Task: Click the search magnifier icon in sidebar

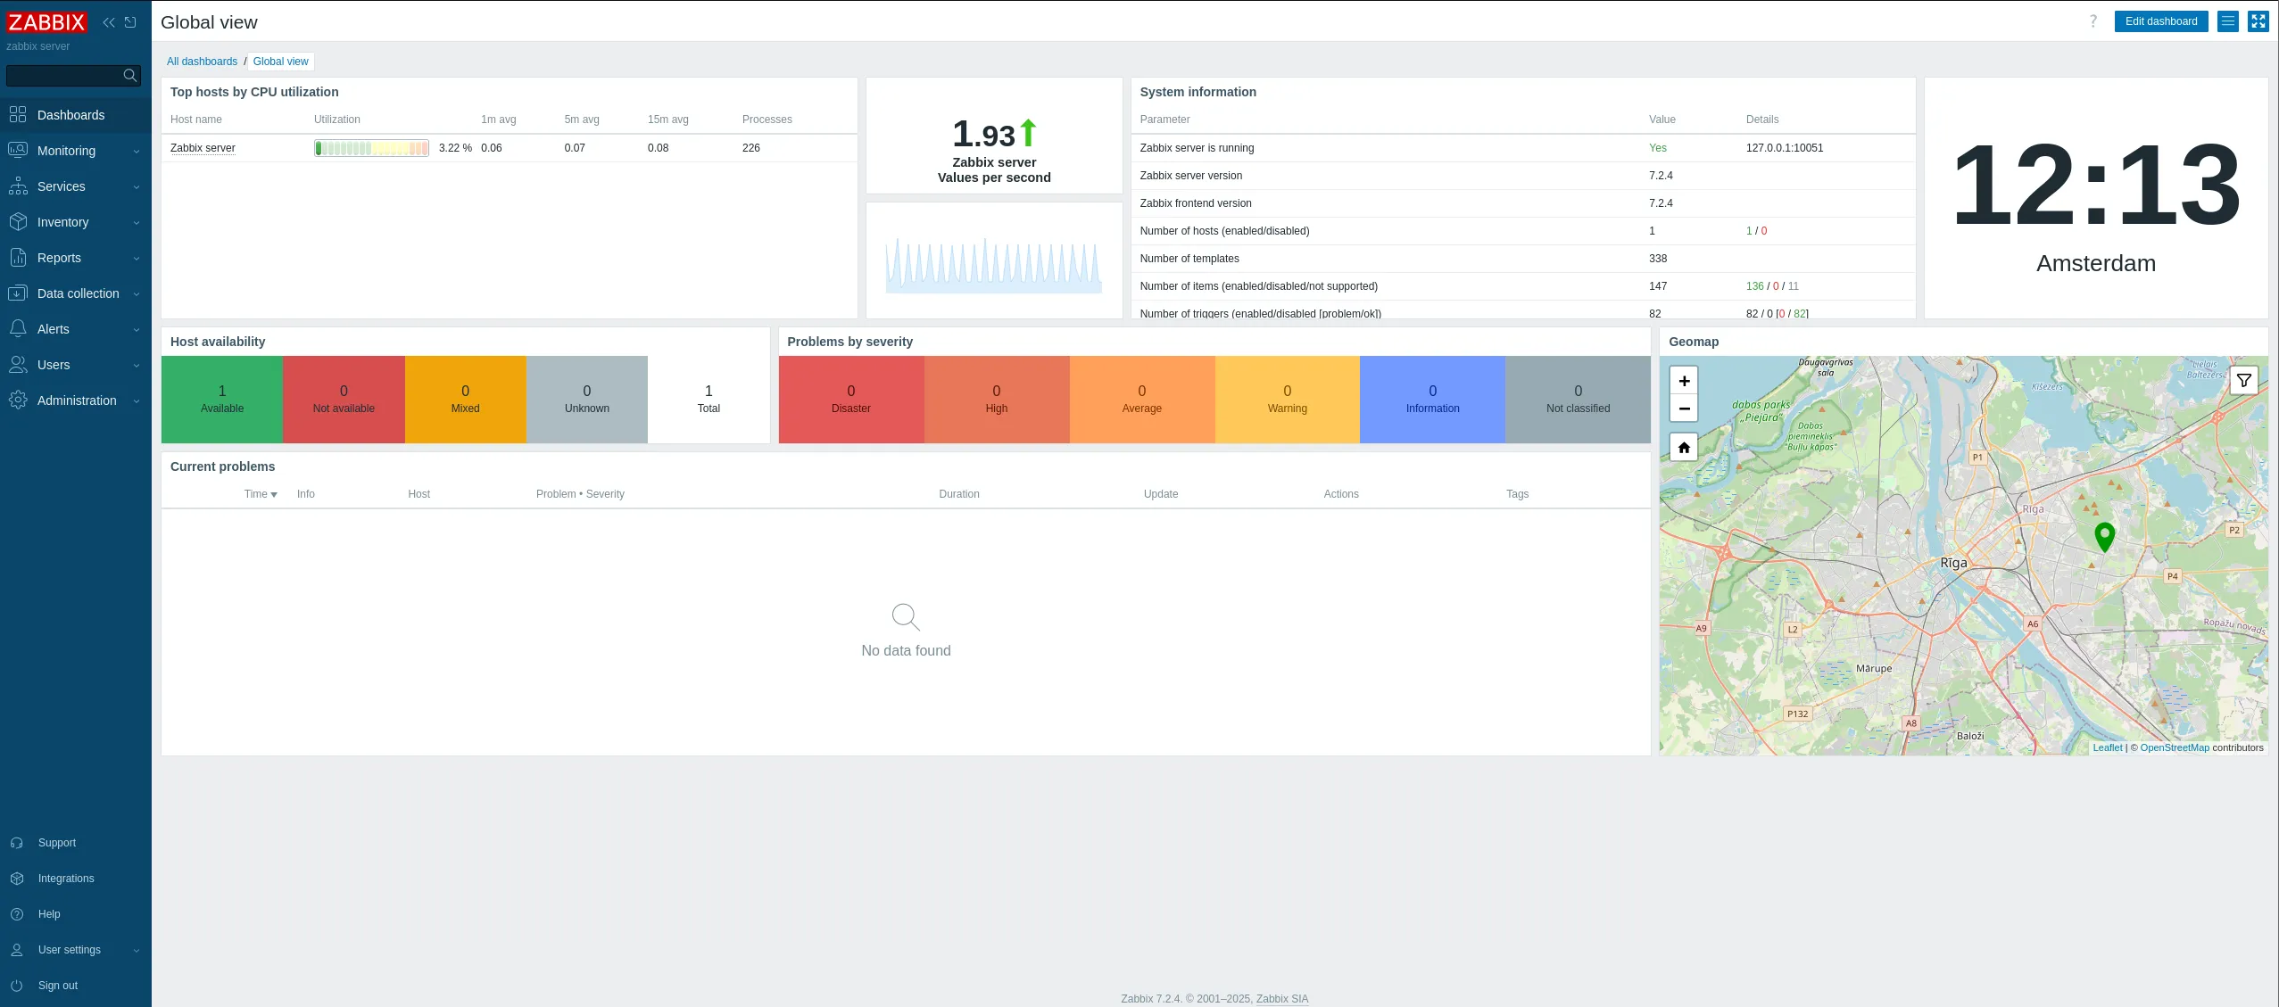Action: coord(130,76)
